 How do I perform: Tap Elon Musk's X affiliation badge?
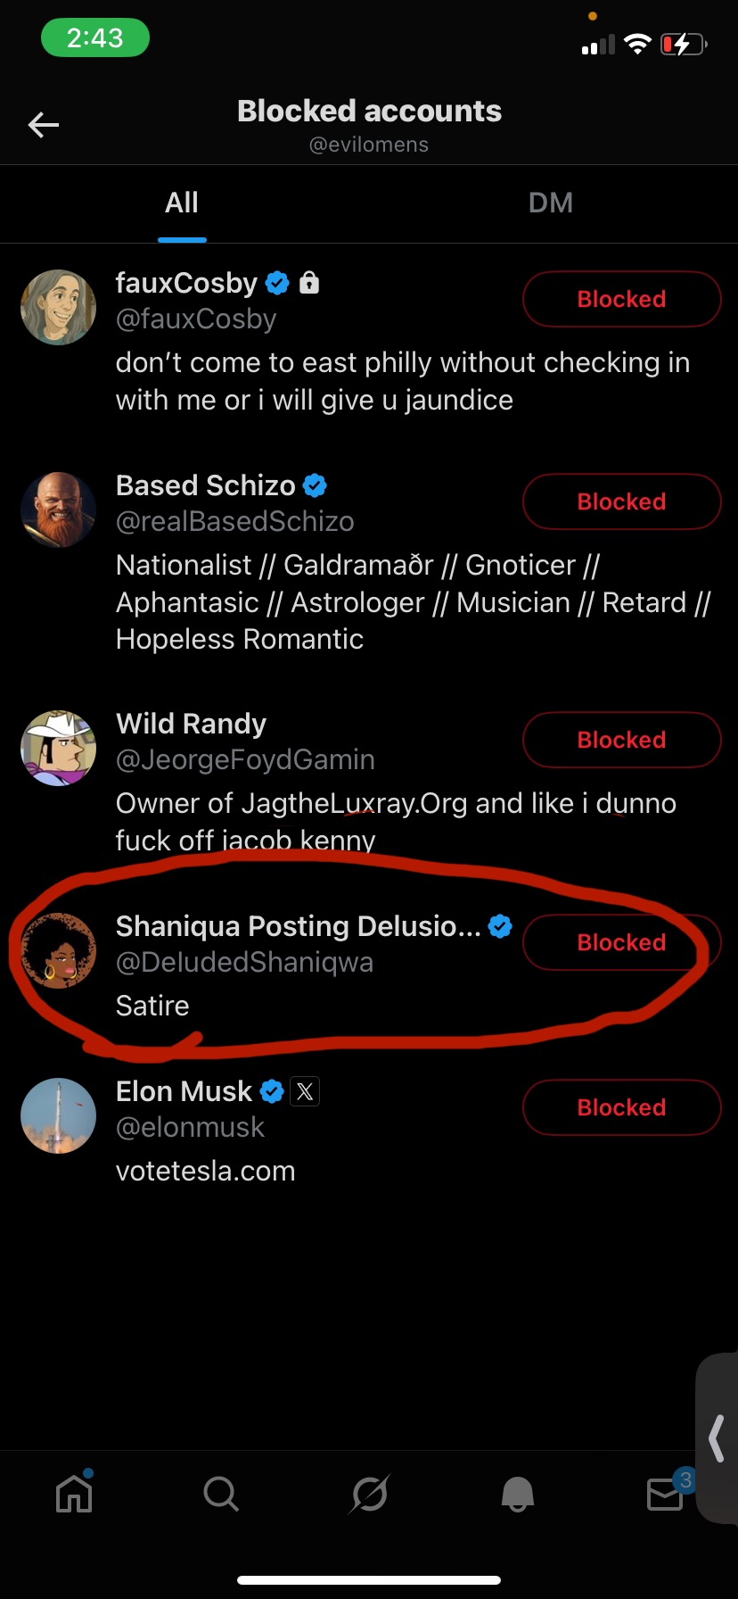305,1091
